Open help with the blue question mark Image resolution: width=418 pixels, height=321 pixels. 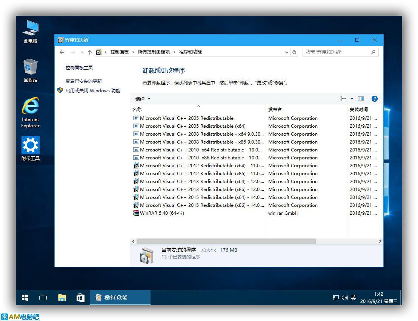[x=375, y=99]
